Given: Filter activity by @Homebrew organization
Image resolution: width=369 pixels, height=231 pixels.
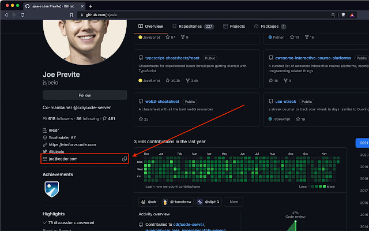Looking at the screenshot, I should pos(177,202).
